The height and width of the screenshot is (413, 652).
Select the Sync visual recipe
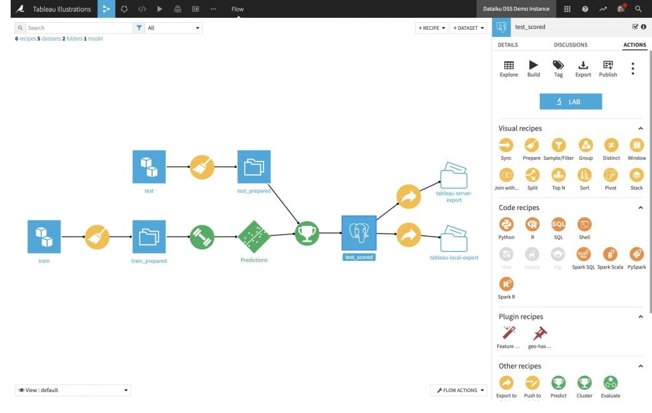506,146
